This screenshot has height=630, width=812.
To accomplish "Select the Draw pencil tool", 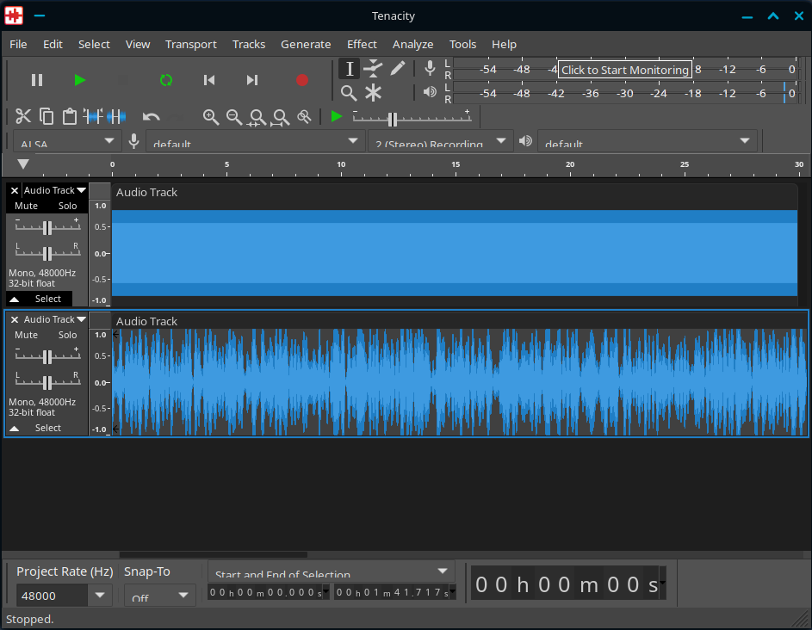I will (397, 69).
